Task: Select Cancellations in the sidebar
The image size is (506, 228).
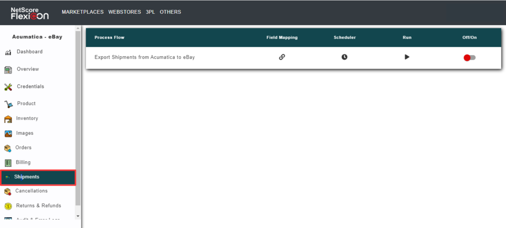Action: (x=31, y=191)
